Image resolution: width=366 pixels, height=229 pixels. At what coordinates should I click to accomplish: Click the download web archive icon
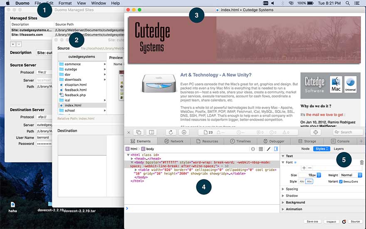(x=184, y=132)
